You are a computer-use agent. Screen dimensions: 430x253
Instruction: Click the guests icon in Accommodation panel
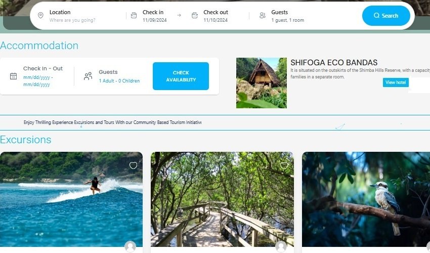pos(88,76)
